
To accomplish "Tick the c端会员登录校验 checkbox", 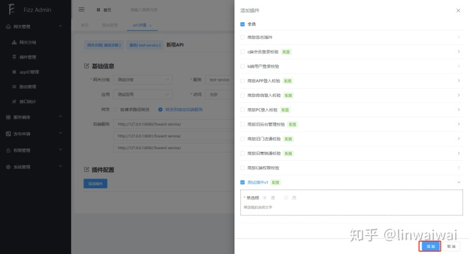I will click(x=242, y=51).
